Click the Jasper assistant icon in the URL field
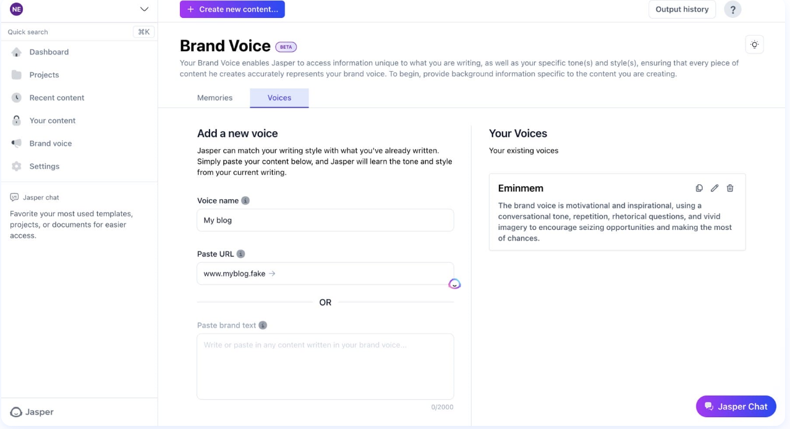The height and width of the screenshot is (429, 790). coord(454,284)
